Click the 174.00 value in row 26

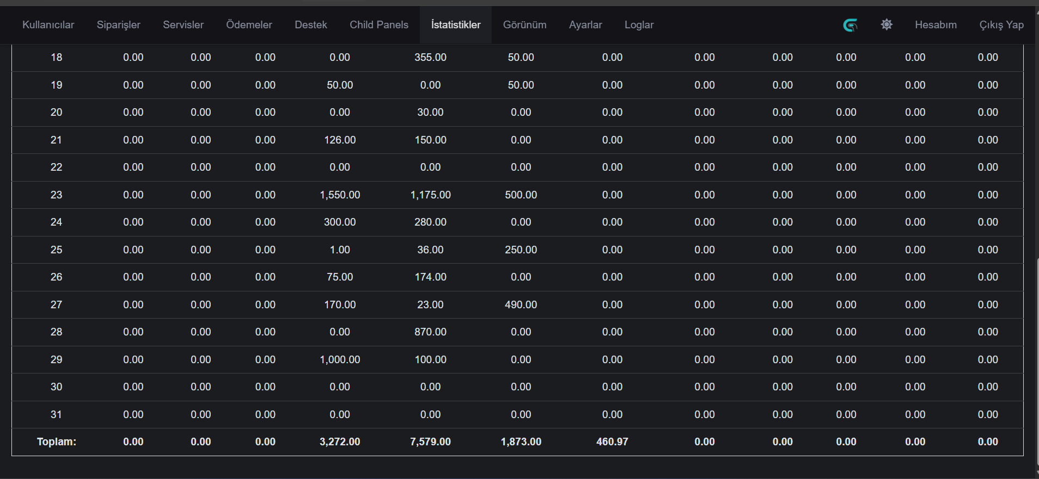pos(430,277)
